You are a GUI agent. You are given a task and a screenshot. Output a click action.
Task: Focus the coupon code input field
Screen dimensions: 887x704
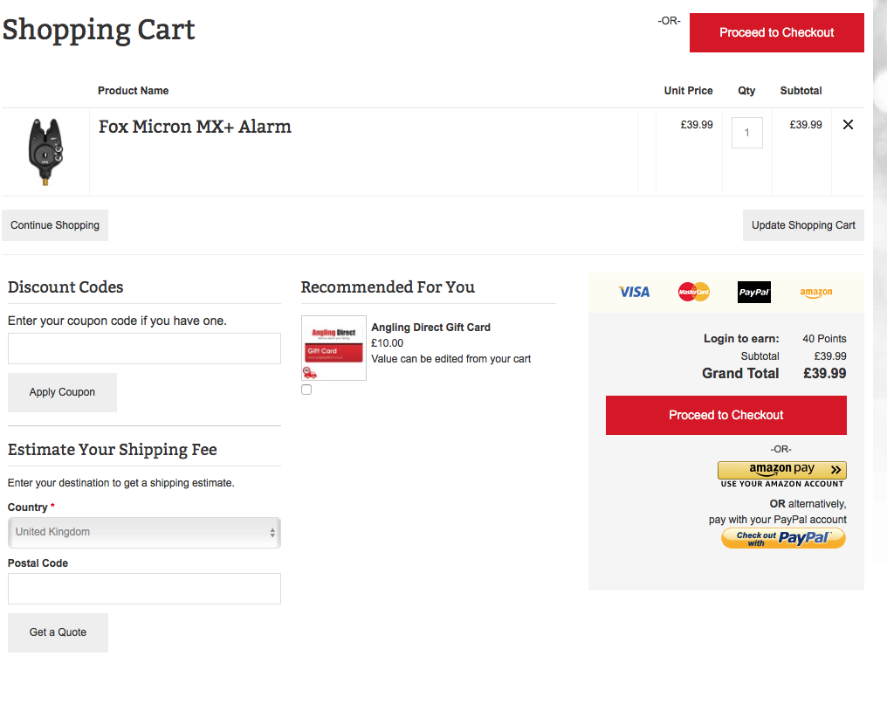pos(144,349)
